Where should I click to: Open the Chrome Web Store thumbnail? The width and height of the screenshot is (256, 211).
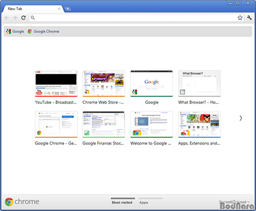104,83
